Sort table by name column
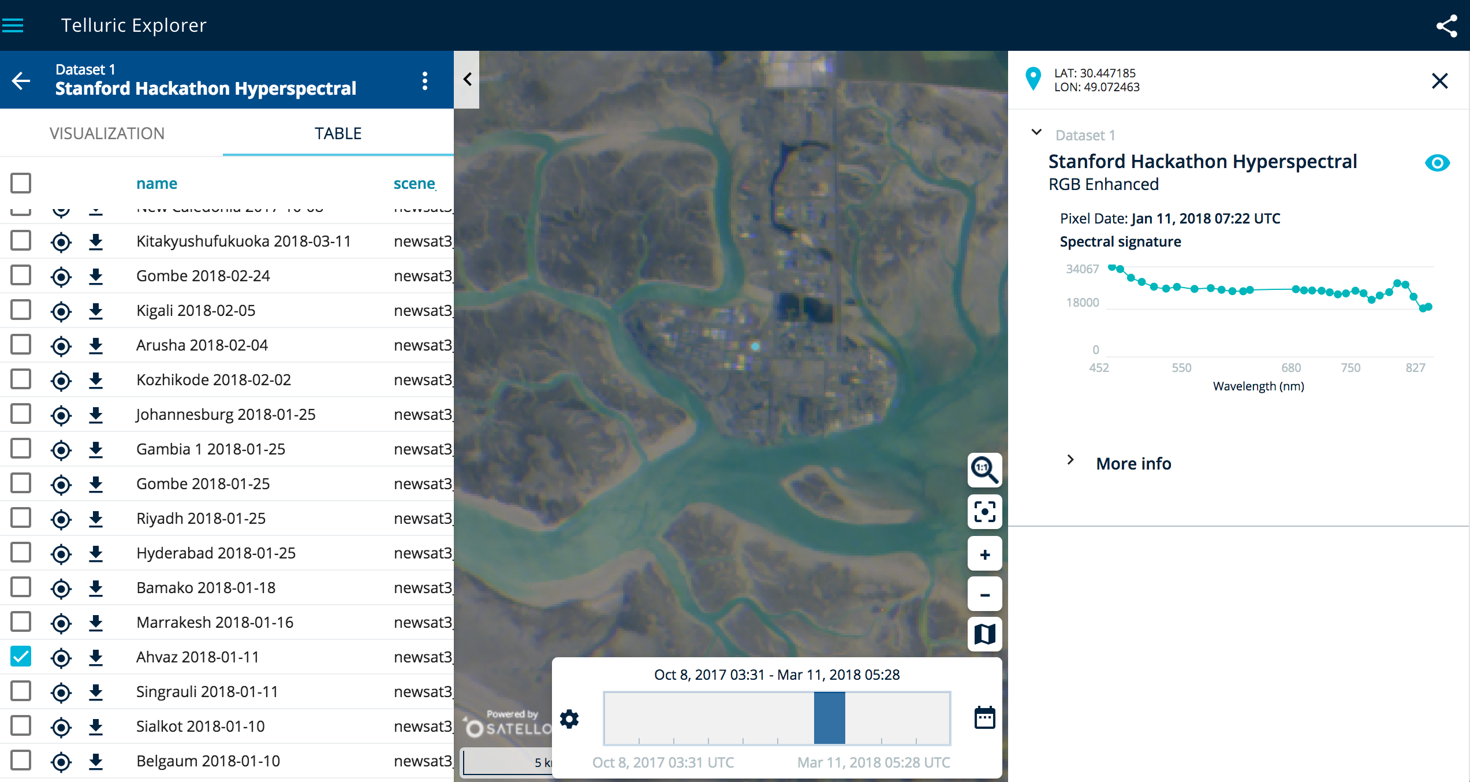The height and width of the screenshot is (782, 1470). (x=156, y=184)
